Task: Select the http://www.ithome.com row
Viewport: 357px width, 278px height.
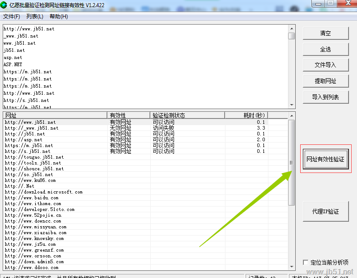Action: click(x=146, y=204)
